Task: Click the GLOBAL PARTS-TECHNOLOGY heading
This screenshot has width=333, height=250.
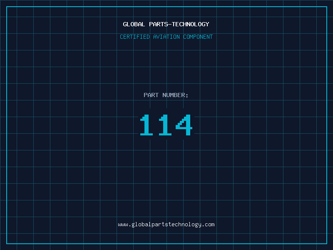Action: tap(166, 25)
